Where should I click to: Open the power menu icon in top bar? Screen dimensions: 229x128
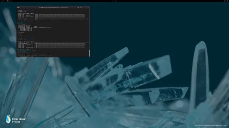[228, 1]
